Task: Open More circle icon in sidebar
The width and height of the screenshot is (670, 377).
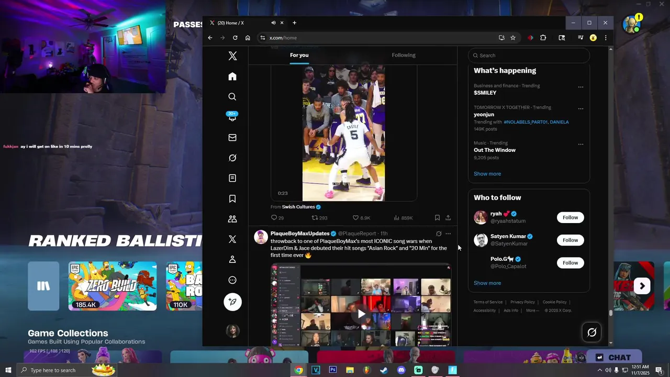Action: point(232,280)
